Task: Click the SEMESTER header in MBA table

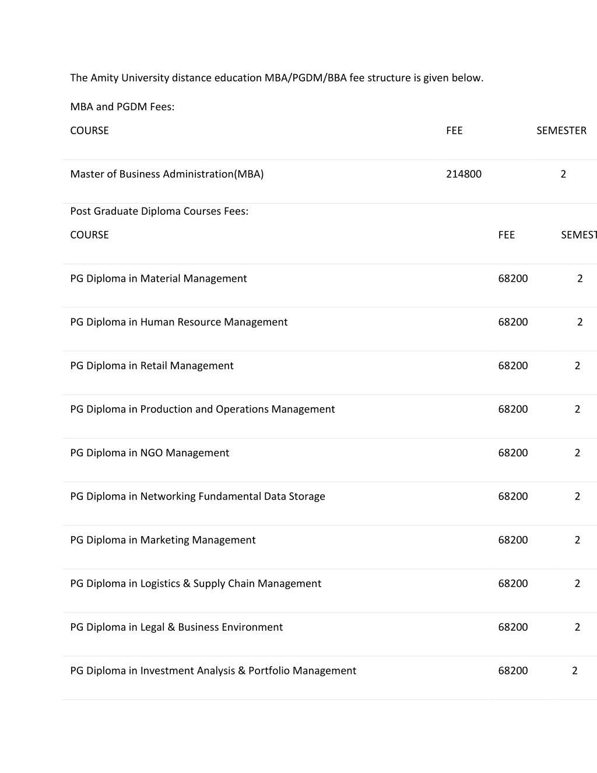Action: [x=561, y=130]
